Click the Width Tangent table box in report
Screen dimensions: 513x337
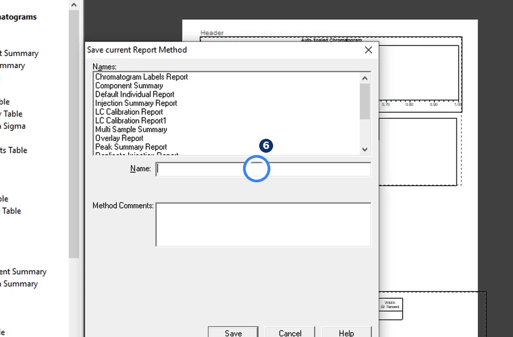(391, 309)
